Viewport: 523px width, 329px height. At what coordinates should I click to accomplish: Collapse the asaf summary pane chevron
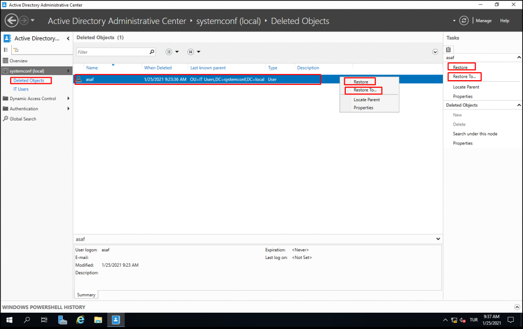click(x=438, y=239)
